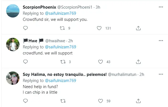Open more options for nurhalimatun's tweet

pos(161,74)
